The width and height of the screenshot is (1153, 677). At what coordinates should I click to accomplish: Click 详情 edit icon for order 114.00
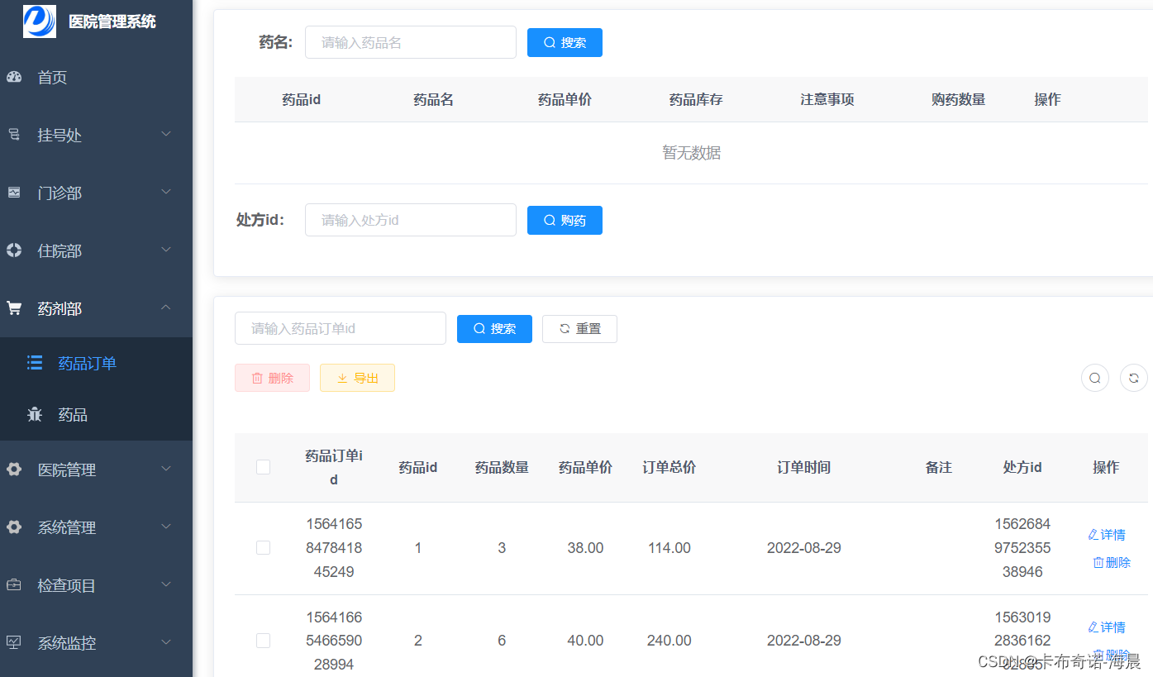pyautogui.click(x=1093, y=535)
